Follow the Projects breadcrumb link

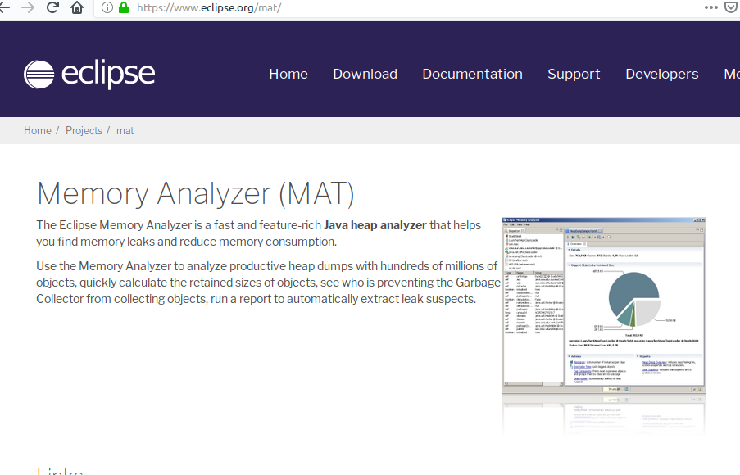point(84,131)
